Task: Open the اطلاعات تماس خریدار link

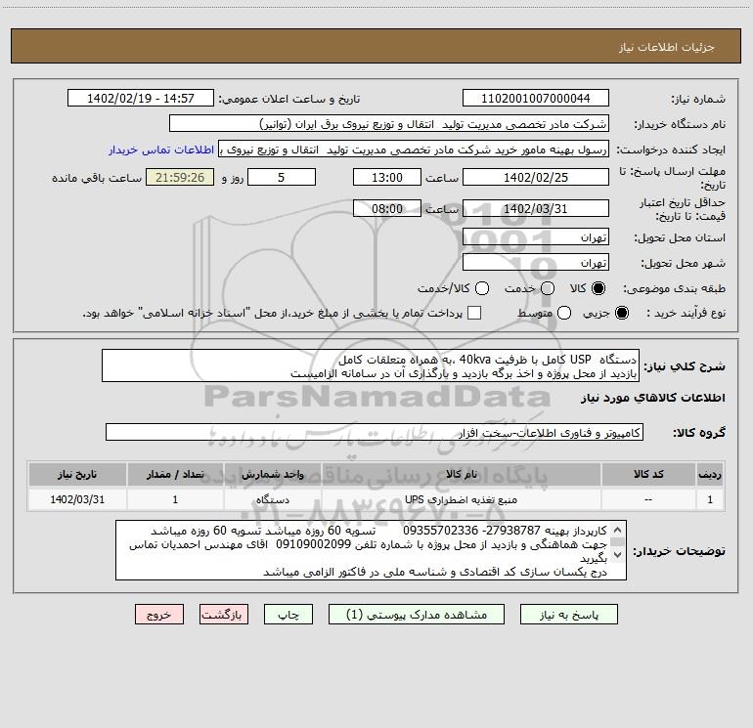Action: pyautogui.click(x=161, y=150)
